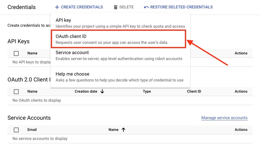This screenshot has height=157, width=260.
Task: Click the trash can Delete icon
Action: click(116, 7)
